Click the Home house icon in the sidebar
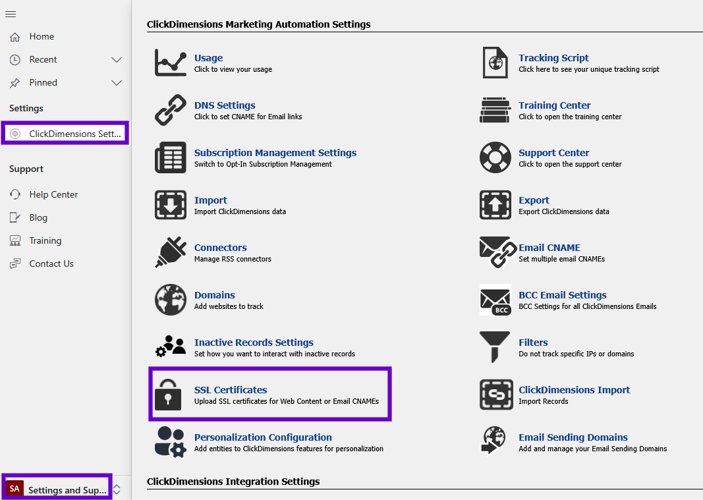Image resolution: width=703 pixels, height=500 pixels. click(14, 37)
